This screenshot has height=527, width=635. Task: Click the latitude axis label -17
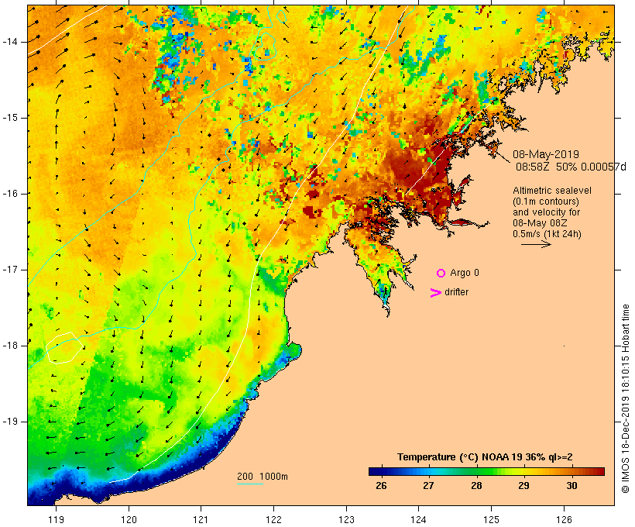[10, 270]
